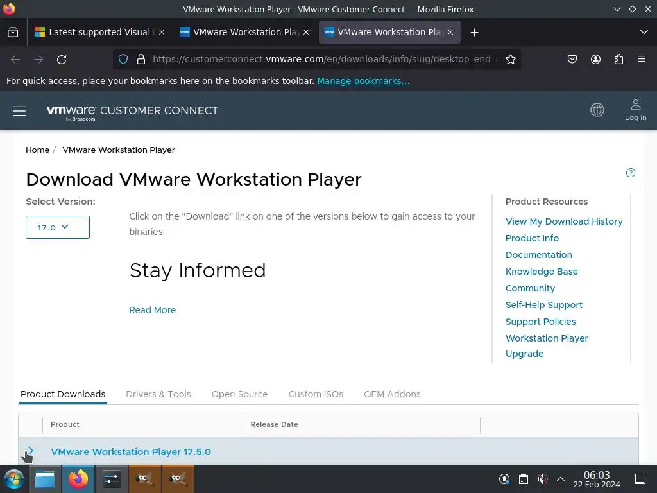Click the address bar URL field
This screenshot has height=493, width=657.
point(325,60)
